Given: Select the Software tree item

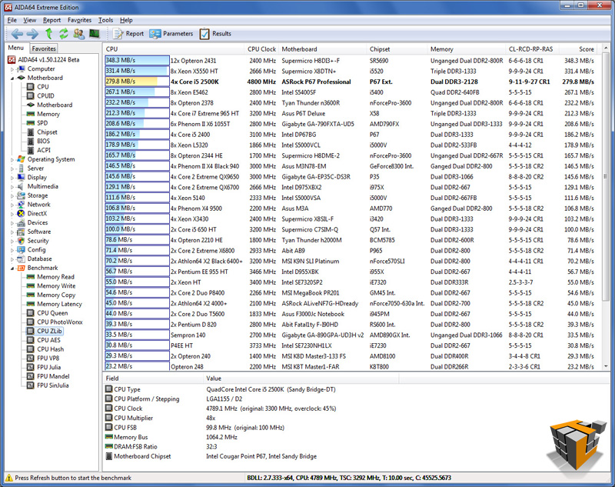Looking at the screenshot, I should (39, 232).
